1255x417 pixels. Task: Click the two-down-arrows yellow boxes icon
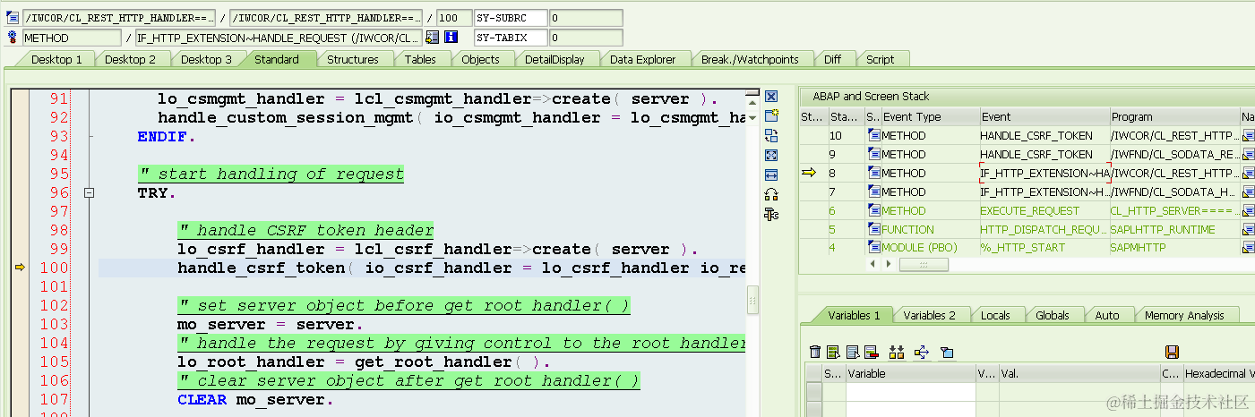tap(897, 352)
